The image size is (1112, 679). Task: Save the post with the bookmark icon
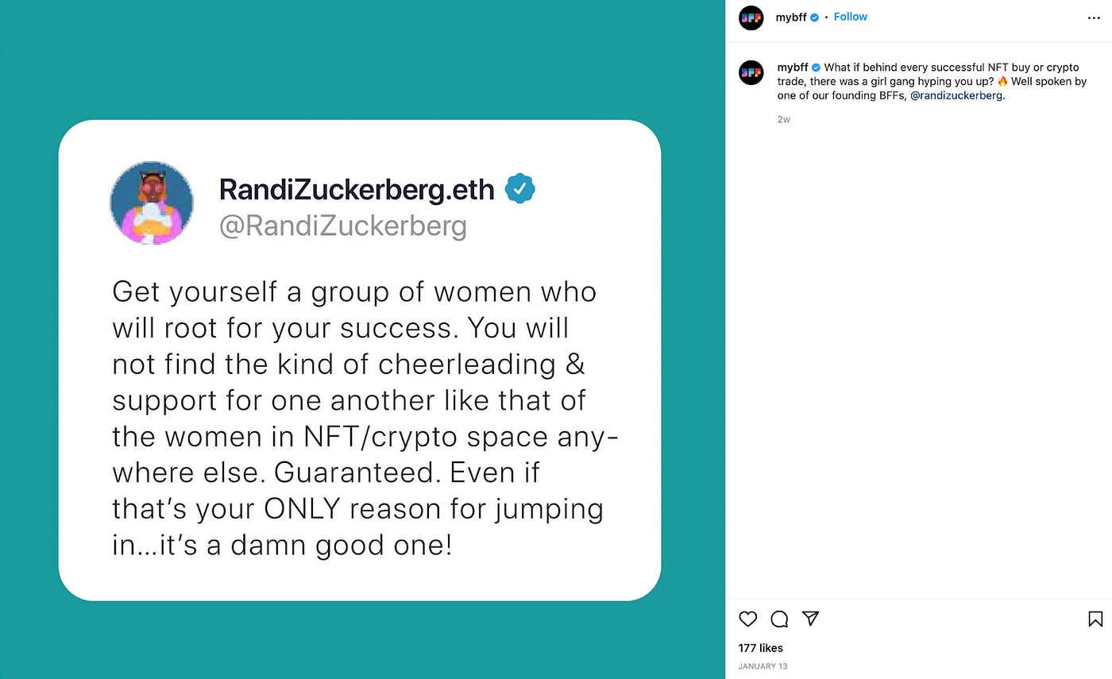(1095, 619)
